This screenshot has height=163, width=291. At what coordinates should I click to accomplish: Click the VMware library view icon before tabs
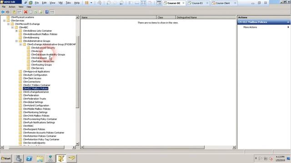159,3
